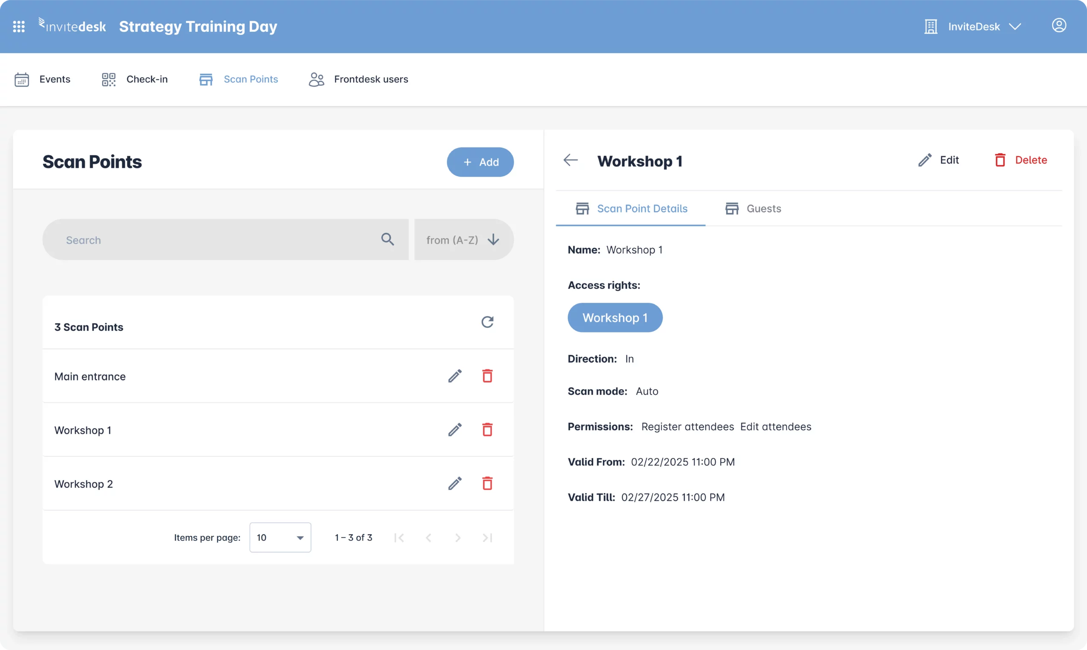Click Delete in the Workshop 1 header

pyautogui.click(x=1020, y=160)
